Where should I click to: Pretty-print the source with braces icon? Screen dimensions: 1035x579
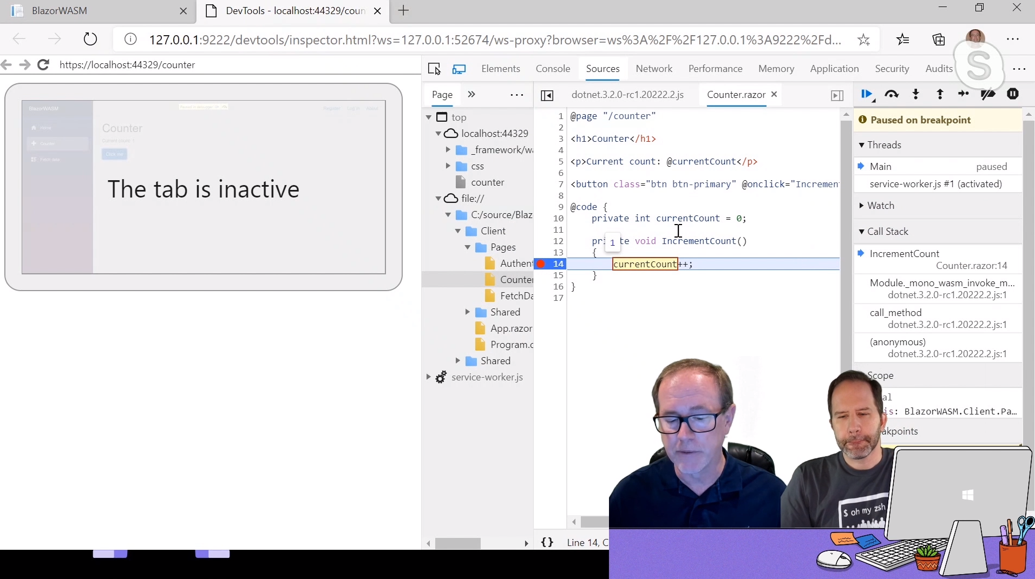coord(547,542)
